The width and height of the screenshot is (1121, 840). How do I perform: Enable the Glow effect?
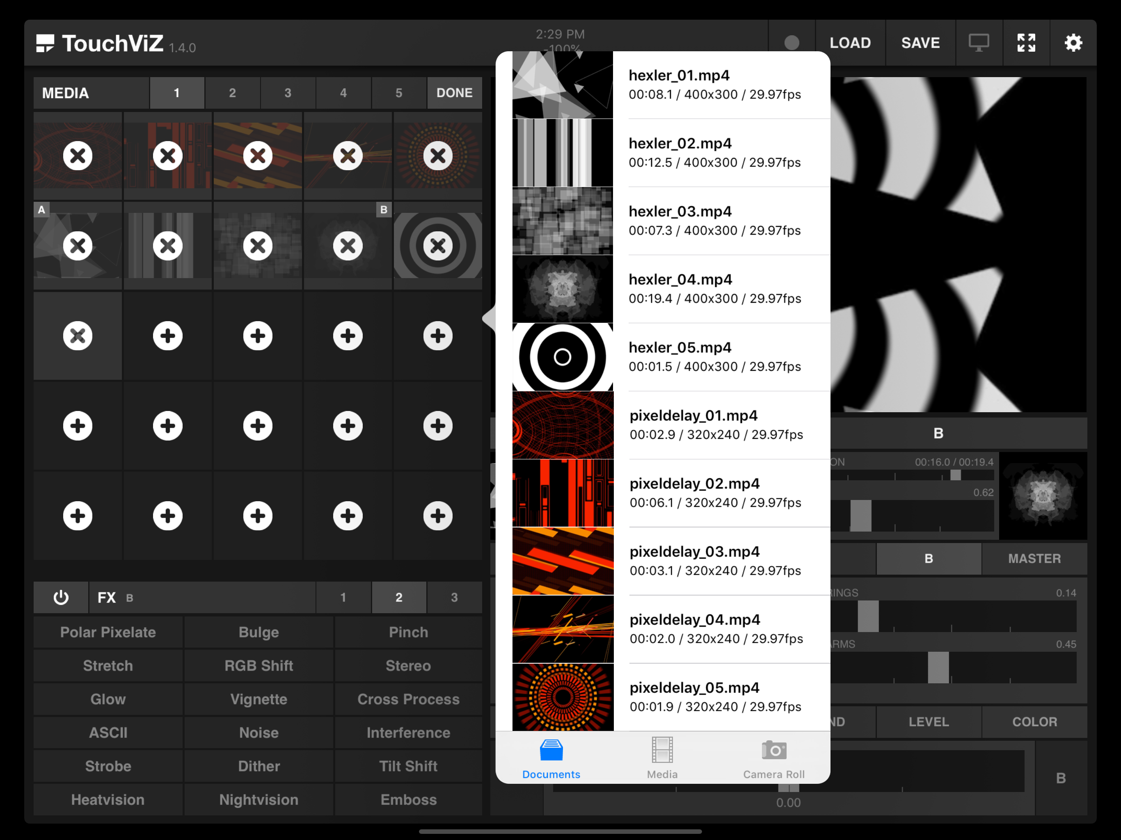pyautogui.click(x=108, y=699)
